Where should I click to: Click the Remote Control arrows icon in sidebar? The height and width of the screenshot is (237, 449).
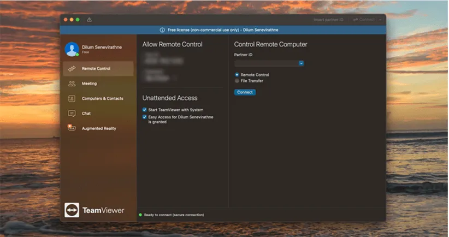72,69
